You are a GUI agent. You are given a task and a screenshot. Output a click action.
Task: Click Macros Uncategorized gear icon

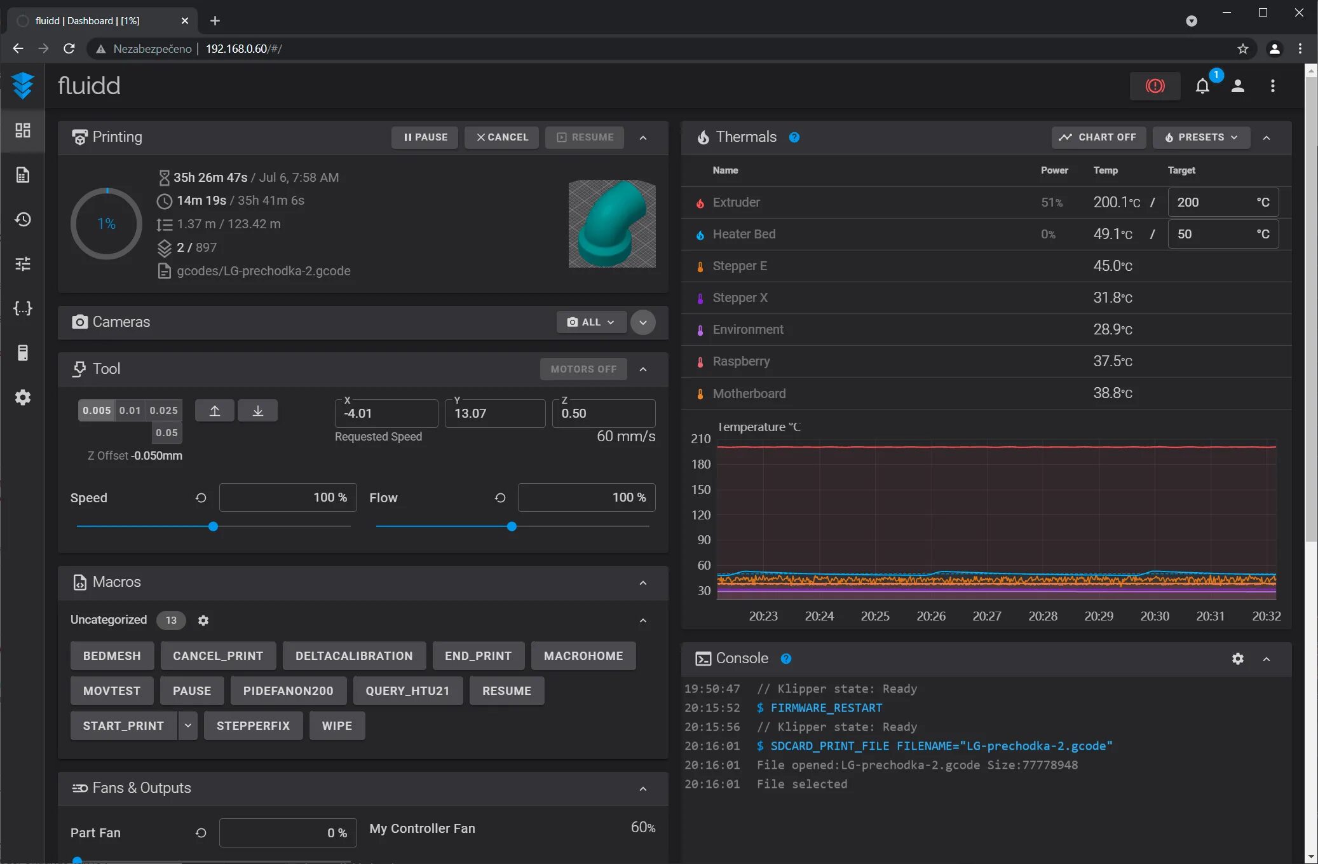[203, 620]
